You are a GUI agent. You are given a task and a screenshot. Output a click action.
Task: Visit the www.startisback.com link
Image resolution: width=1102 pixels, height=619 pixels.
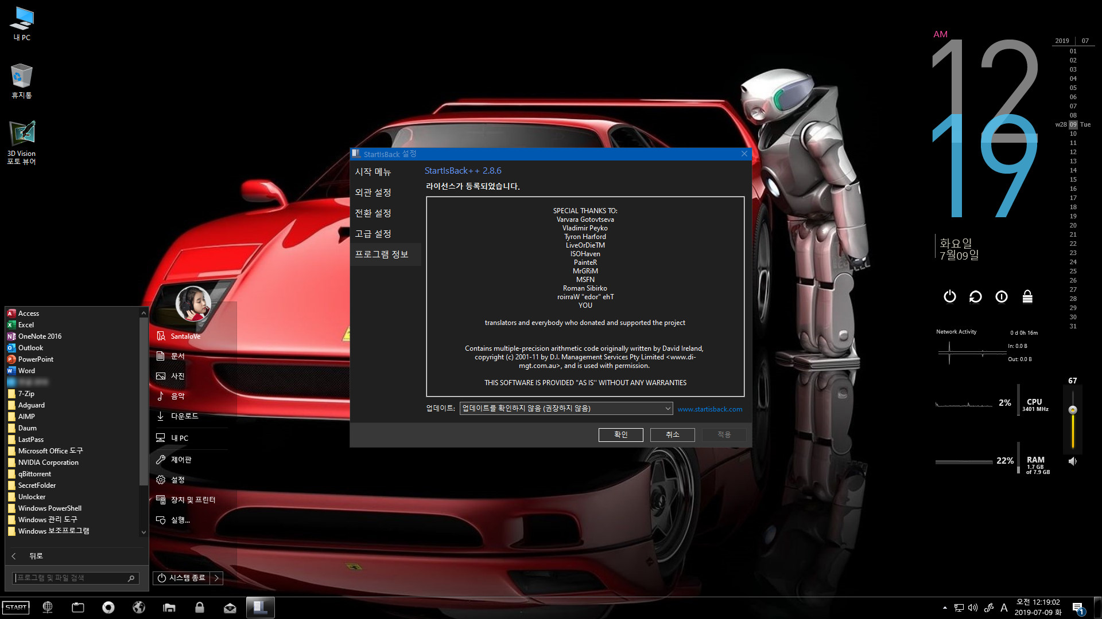(x=710, y=409)
